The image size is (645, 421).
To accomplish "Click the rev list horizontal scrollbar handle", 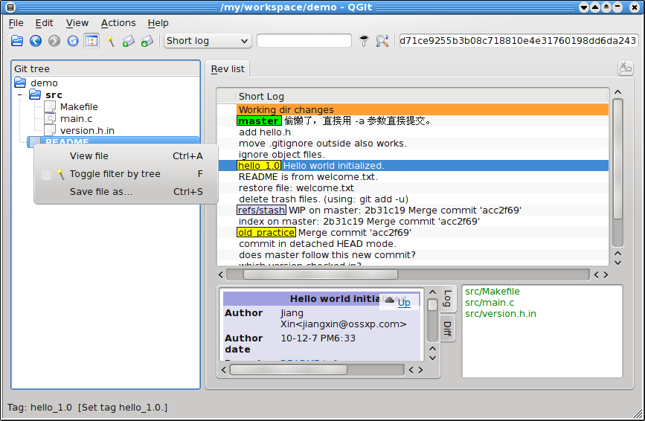I will [x=321, y=274].
